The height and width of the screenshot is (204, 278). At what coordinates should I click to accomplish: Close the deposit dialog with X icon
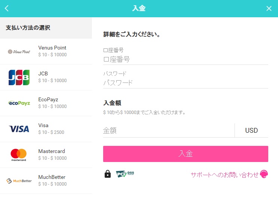269,8
